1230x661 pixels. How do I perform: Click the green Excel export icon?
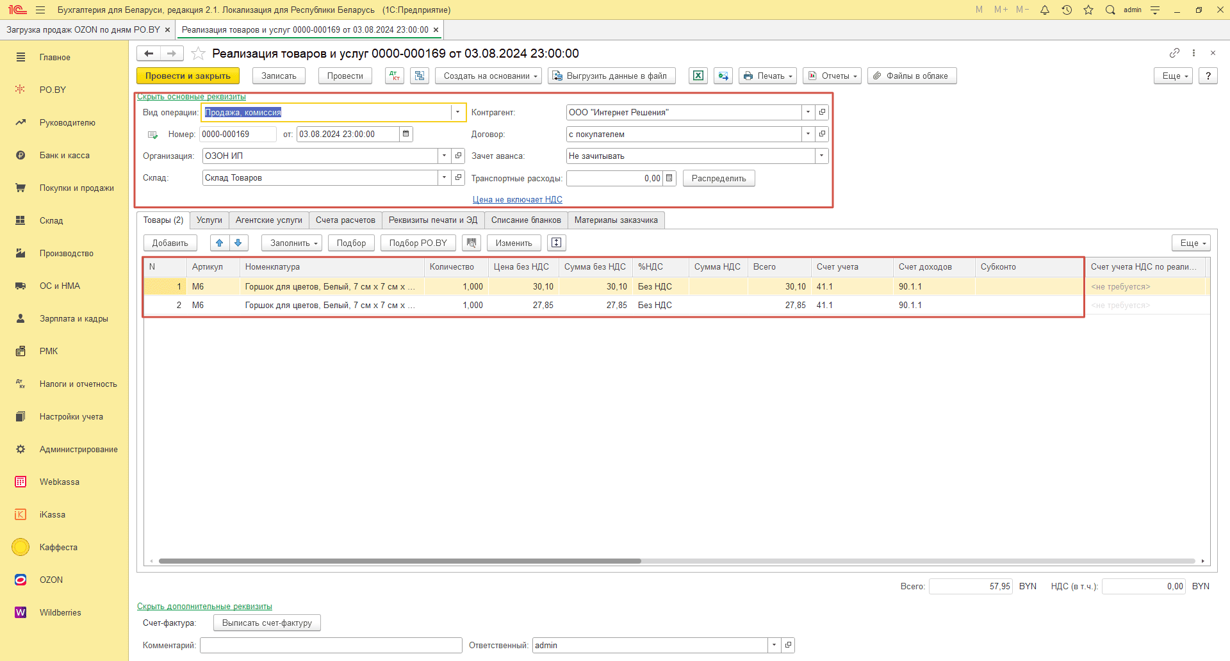point(698,76)
